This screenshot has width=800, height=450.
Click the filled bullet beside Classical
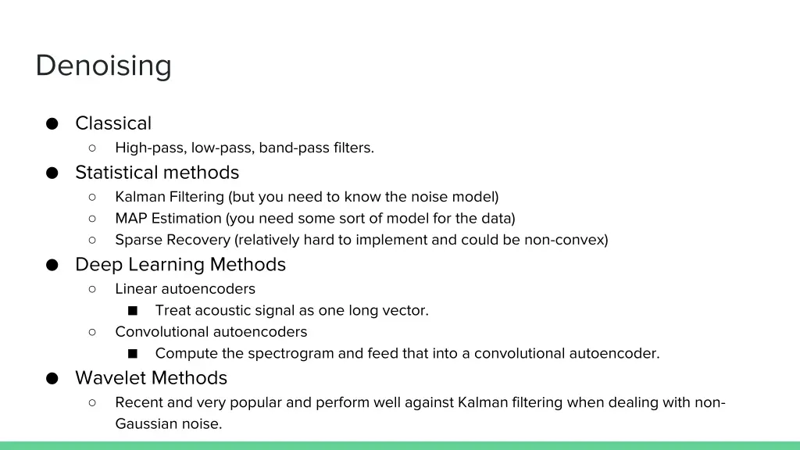coord(52,123)
